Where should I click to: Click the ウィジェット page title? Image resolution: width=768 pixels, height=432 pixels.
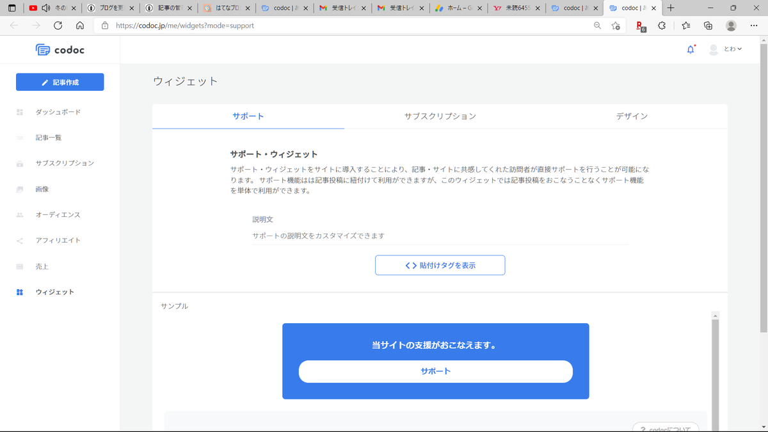186,81
